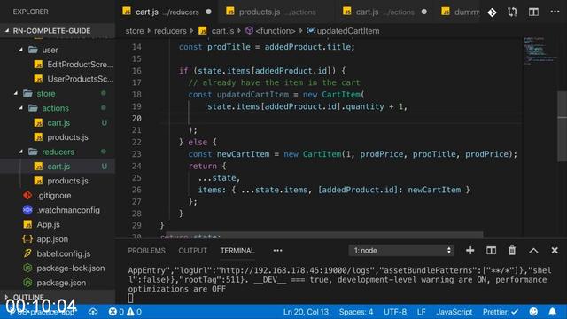Click 'Ln 20, Col 13' in status bar
This screenshot has height=319, width=567.
click(x=306, y=311)
